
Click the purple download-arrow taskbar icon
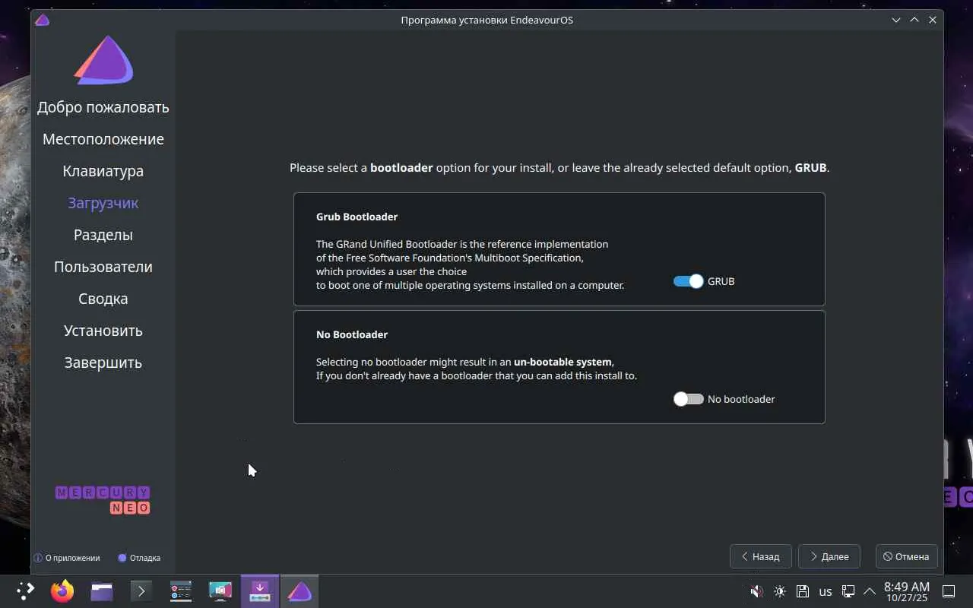(260, 591)
